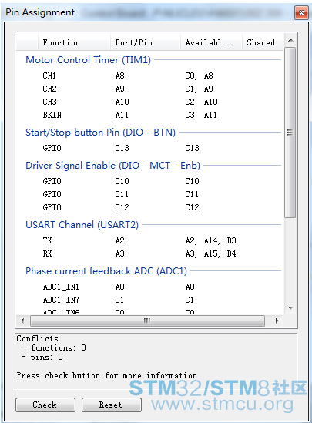Click the horizontal scrollbar right arrow
Screen dimensions: 312x423
click(277, 321)
